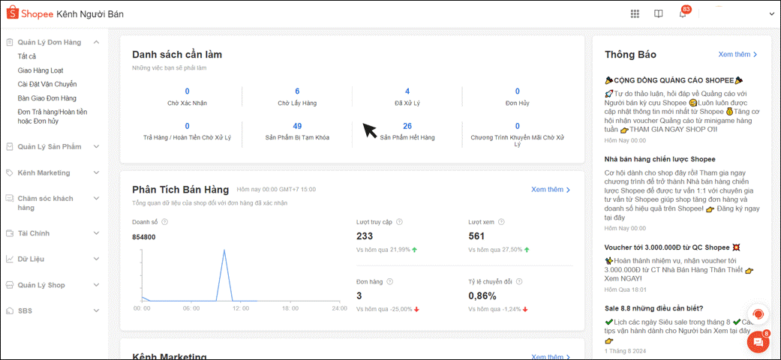Open the apps grid menu icon
Image resolution: width=781 pixels, height=360 pixels.
click(x=635, y=13)
